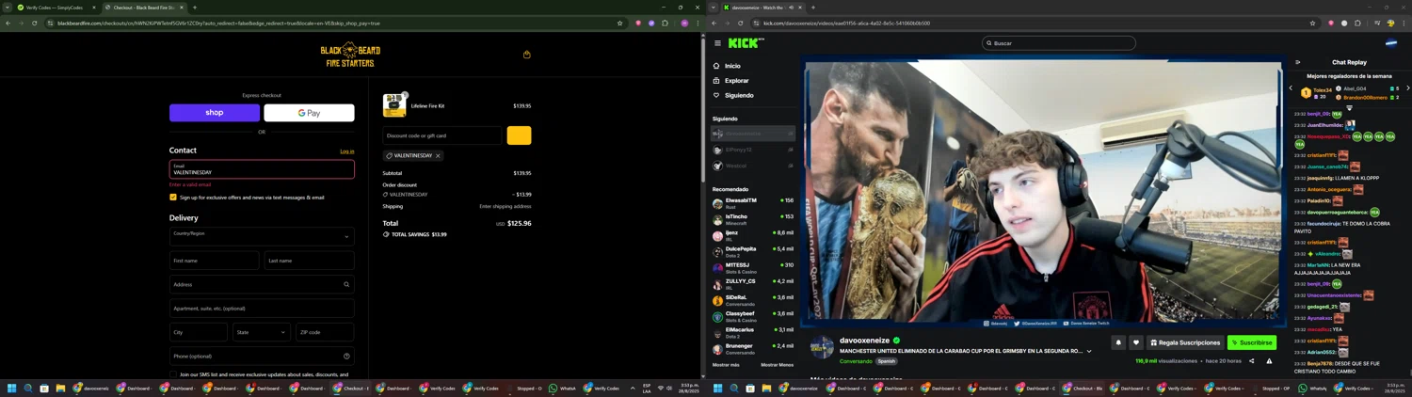Image resolution: width=1412 pixels, height=397 pixels.
Task: Click the Regala Suscripciones button
Action: point(1185,342)
